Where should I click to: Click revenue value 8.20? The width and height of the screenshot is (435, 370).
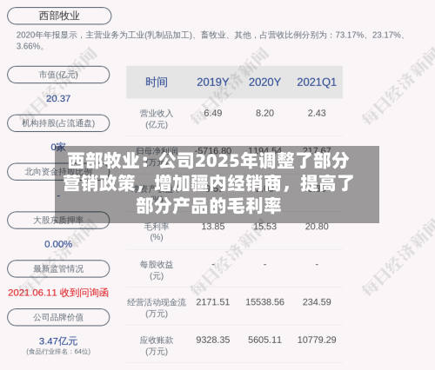tap(264, 113)
